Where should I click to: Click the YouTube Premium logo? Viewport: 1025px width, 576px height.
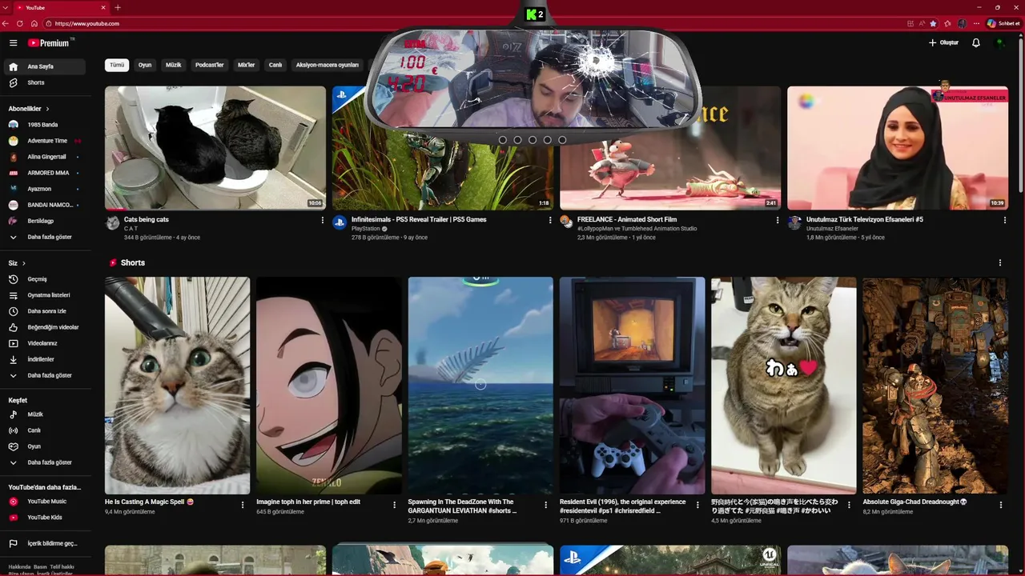[50, 42]
